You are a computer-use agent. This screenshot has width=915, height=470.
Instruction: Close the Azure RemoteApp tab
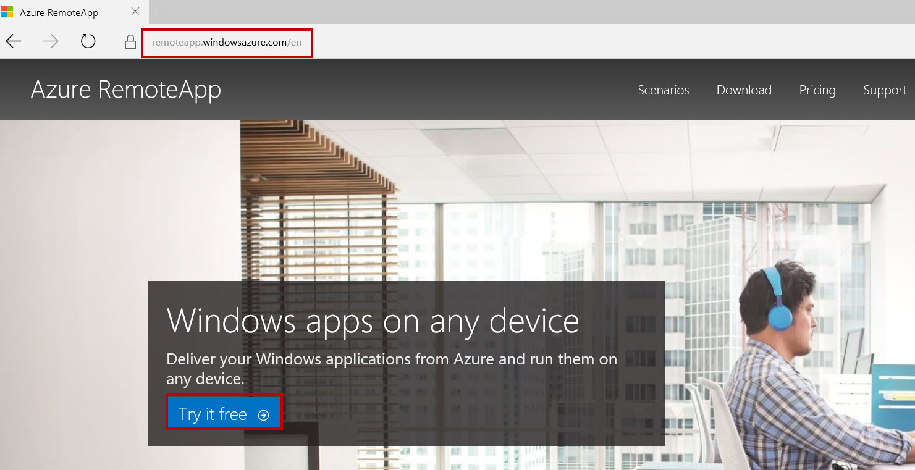click(x=135, y=12)
